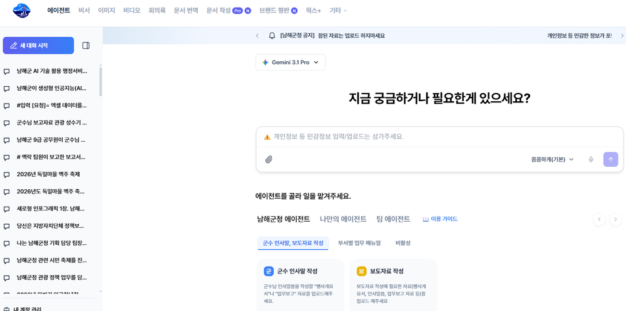Screen dimensions: 626x311
Task: Click chat icon beside 2026년 독일마을 맥주 축제
Action: (6, 174)
